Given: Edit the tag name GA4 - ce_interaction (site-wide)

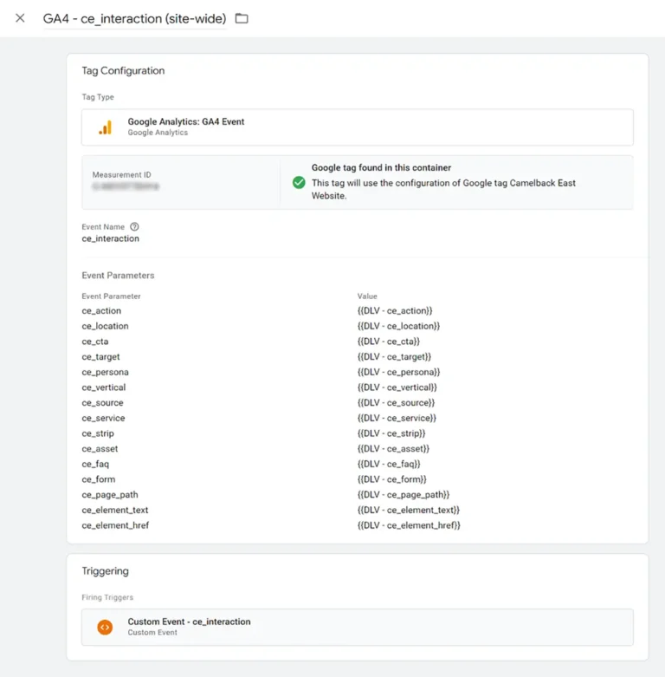Looking at the screenshot, I should (x=134, y=18).
